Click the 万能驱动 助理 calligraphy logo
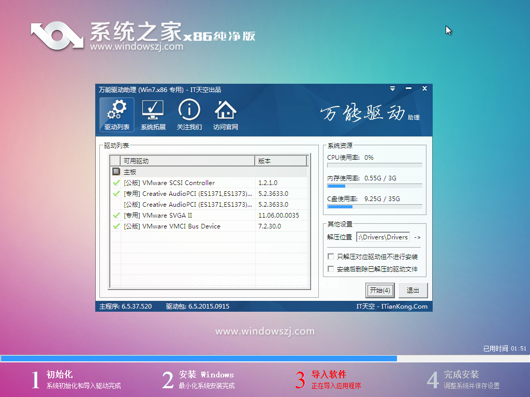This screenshot has height=397, width=530. tap(370, 113)
